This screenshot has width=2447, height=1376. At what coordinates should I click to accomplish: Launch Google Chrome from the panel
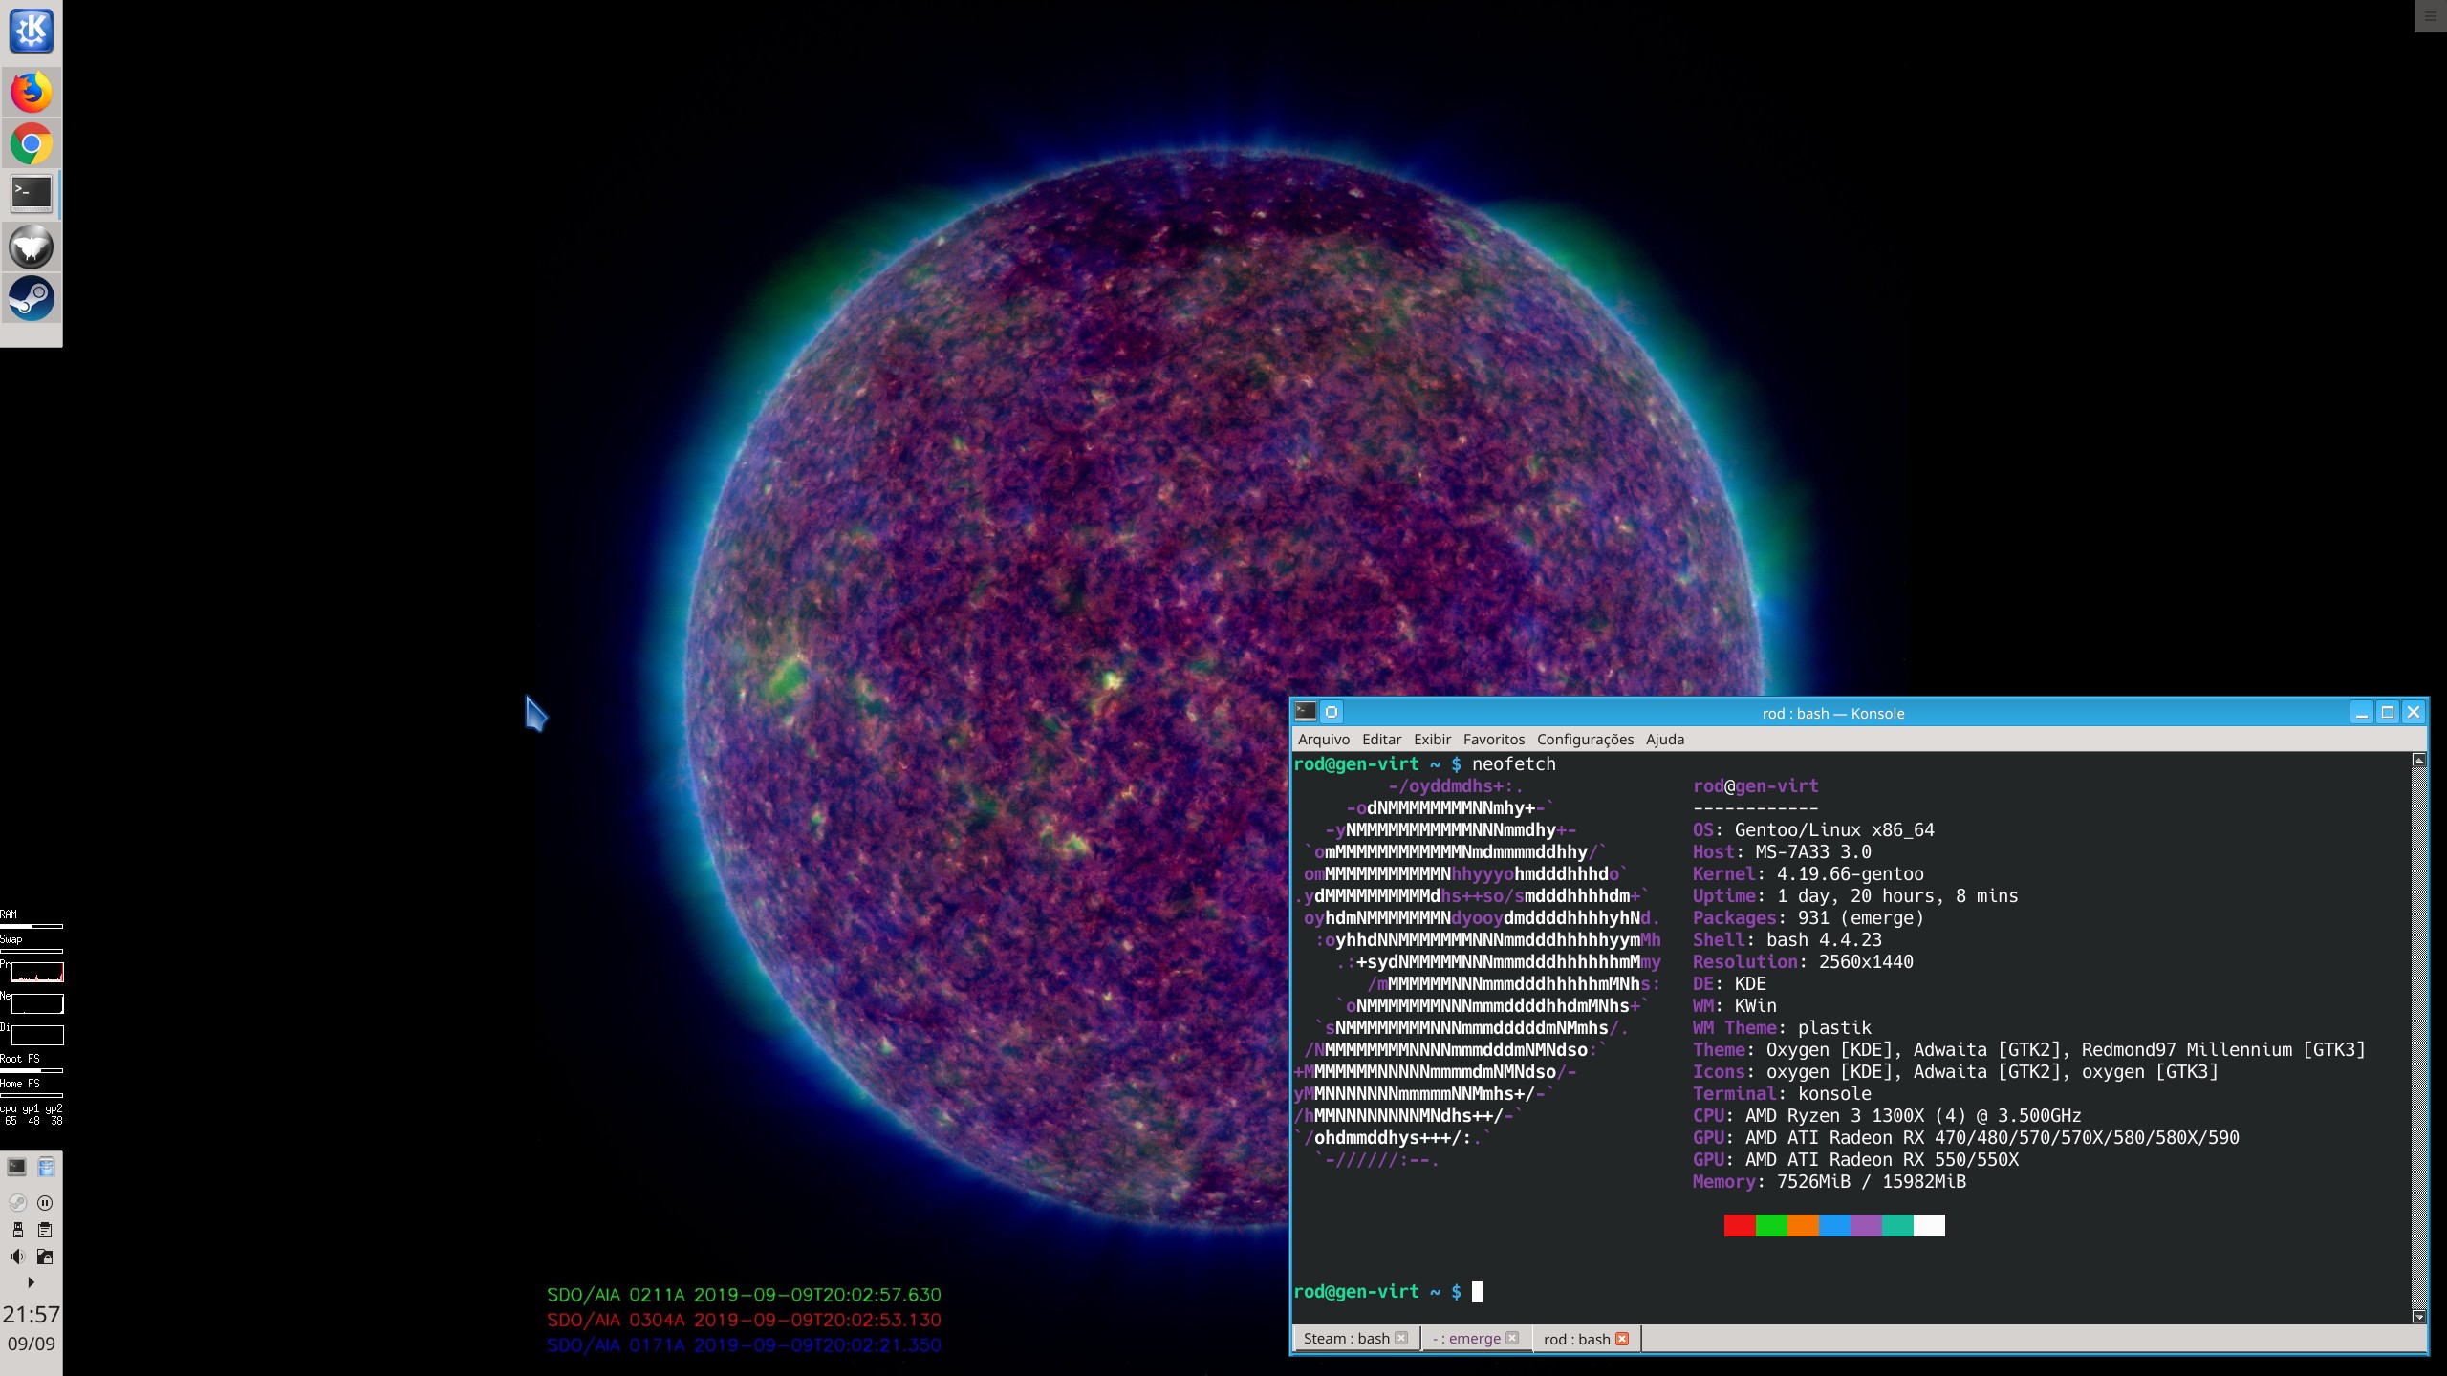31,144
